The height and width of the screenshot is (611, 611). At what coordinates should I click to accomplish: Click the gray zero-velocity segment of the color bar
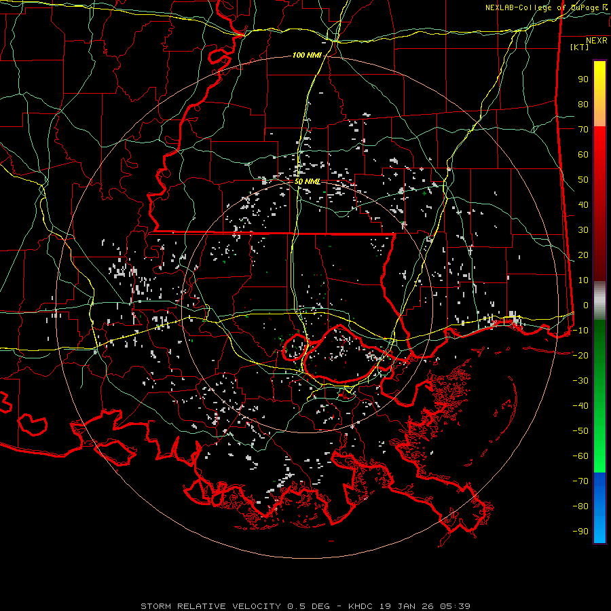pos(599,301)
